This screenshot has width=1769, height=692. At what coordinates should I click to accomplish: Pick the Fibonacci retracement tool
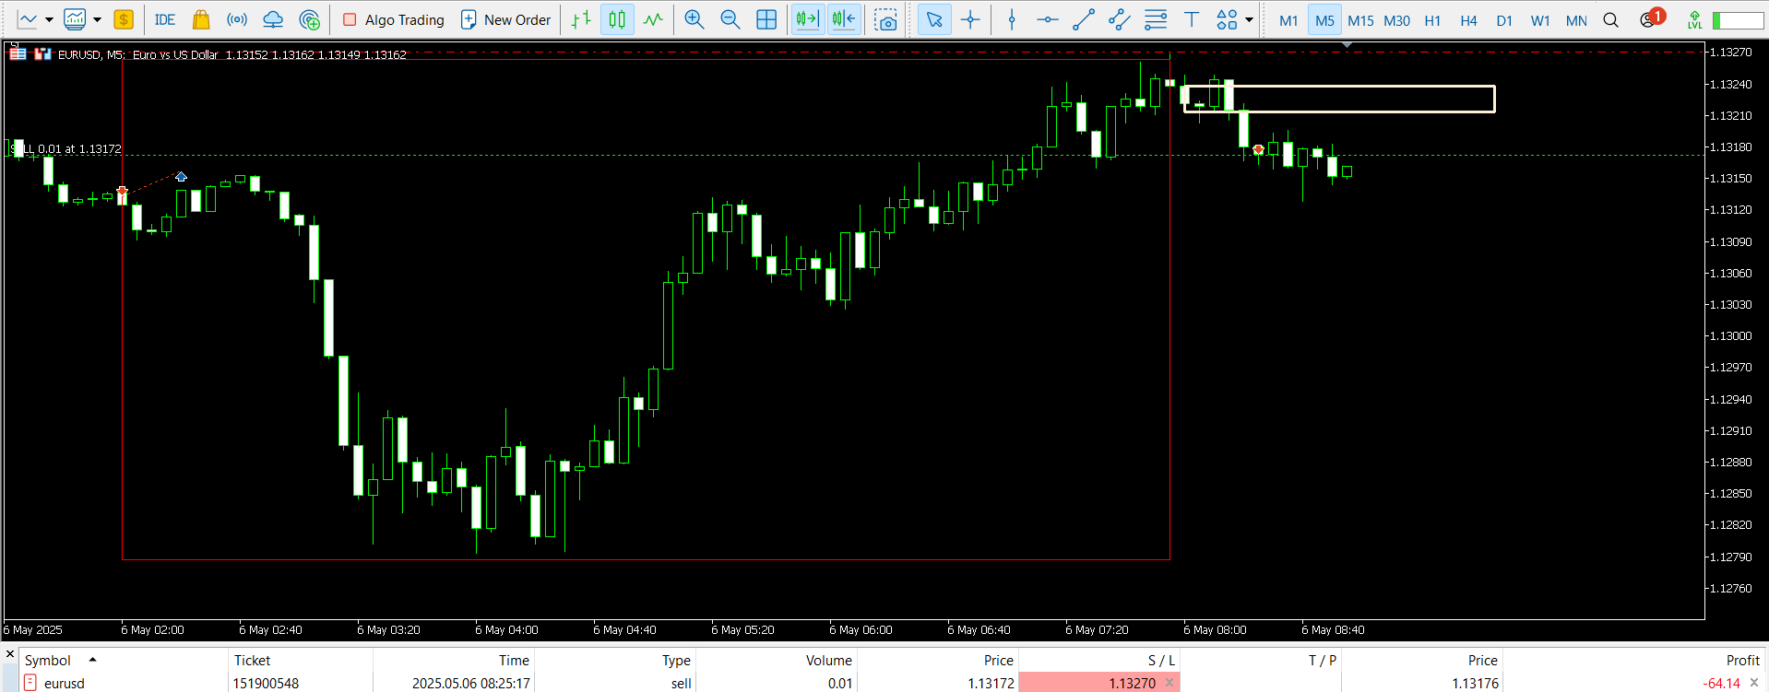1156,19
